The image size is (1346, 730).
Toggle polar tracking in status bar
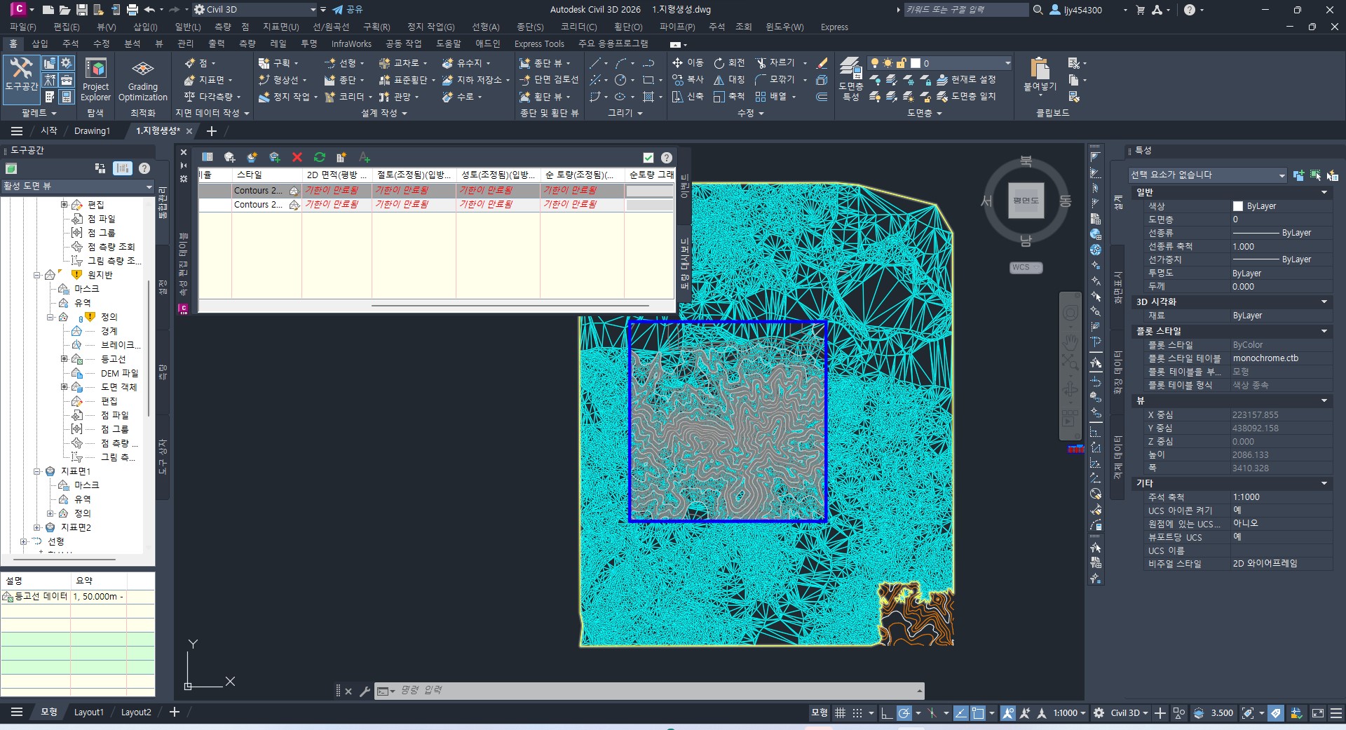coord(904,713)
